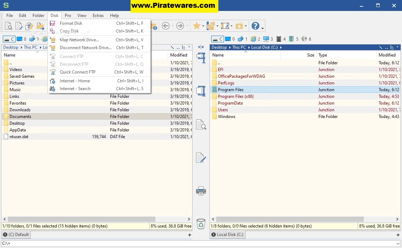Open dropdown arrow next to Back button
The height and width of the screenshot is (248, 402).
tap(173, 26)
